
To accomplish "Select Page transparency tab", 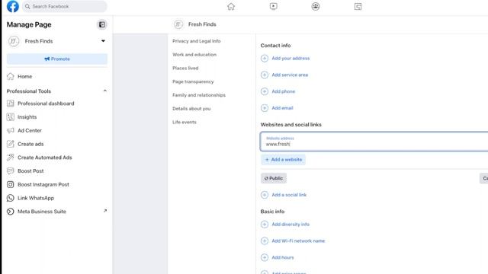I will coord(193,81).
